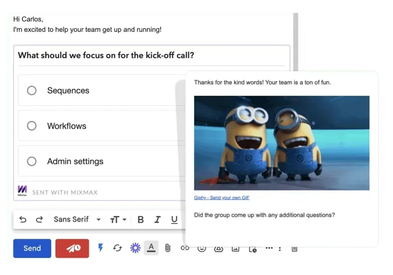393x275 pixels.
Task: Click the 'Did the group come up' question text
Action: pyautogui.click(x=265, y=215)
